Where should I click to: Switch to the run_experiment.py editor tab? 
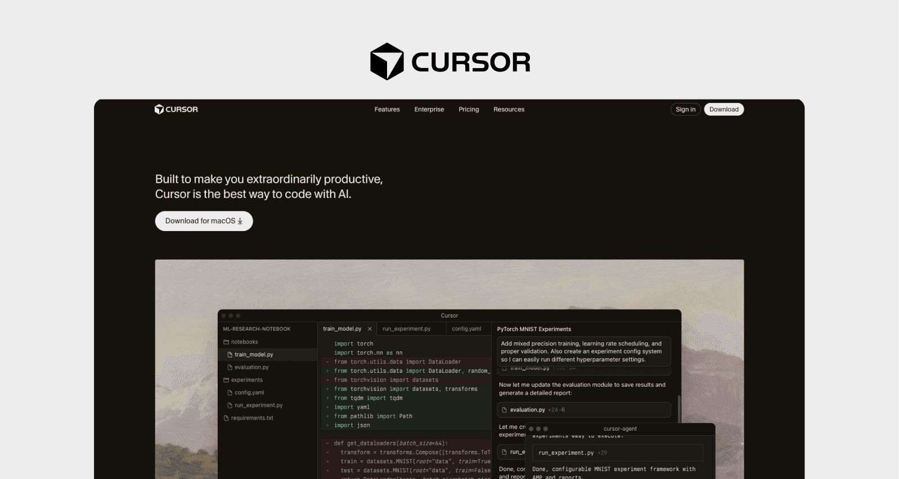pos(406,329)
